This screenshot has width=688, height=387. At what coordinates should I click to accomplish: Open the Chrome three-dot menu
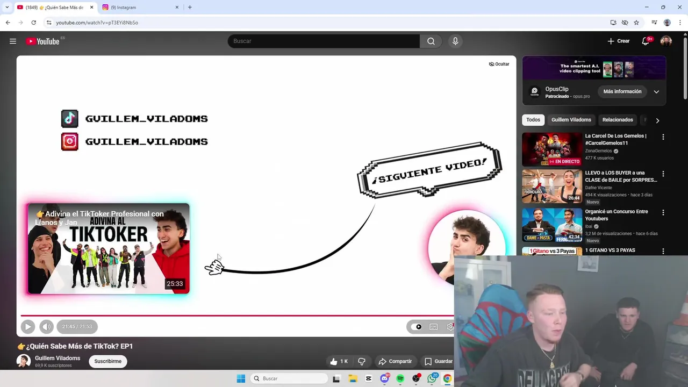pyautogui.click(x=680, y=23)
